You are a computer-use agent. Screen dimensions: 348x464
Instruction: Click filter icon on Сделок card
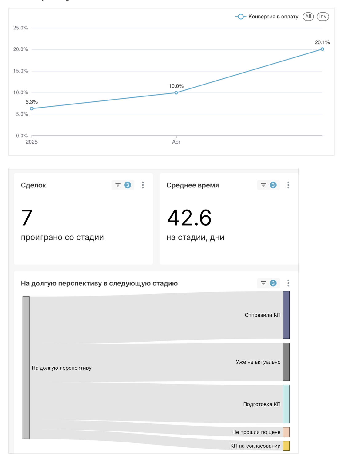tap(118, 185)
